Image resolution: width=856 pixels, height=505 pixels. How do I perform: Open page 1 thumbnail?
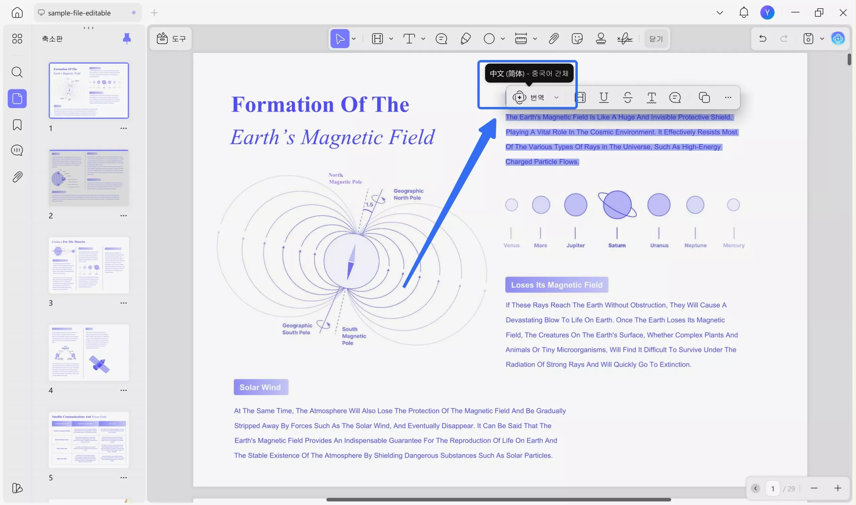coord(89,91)
